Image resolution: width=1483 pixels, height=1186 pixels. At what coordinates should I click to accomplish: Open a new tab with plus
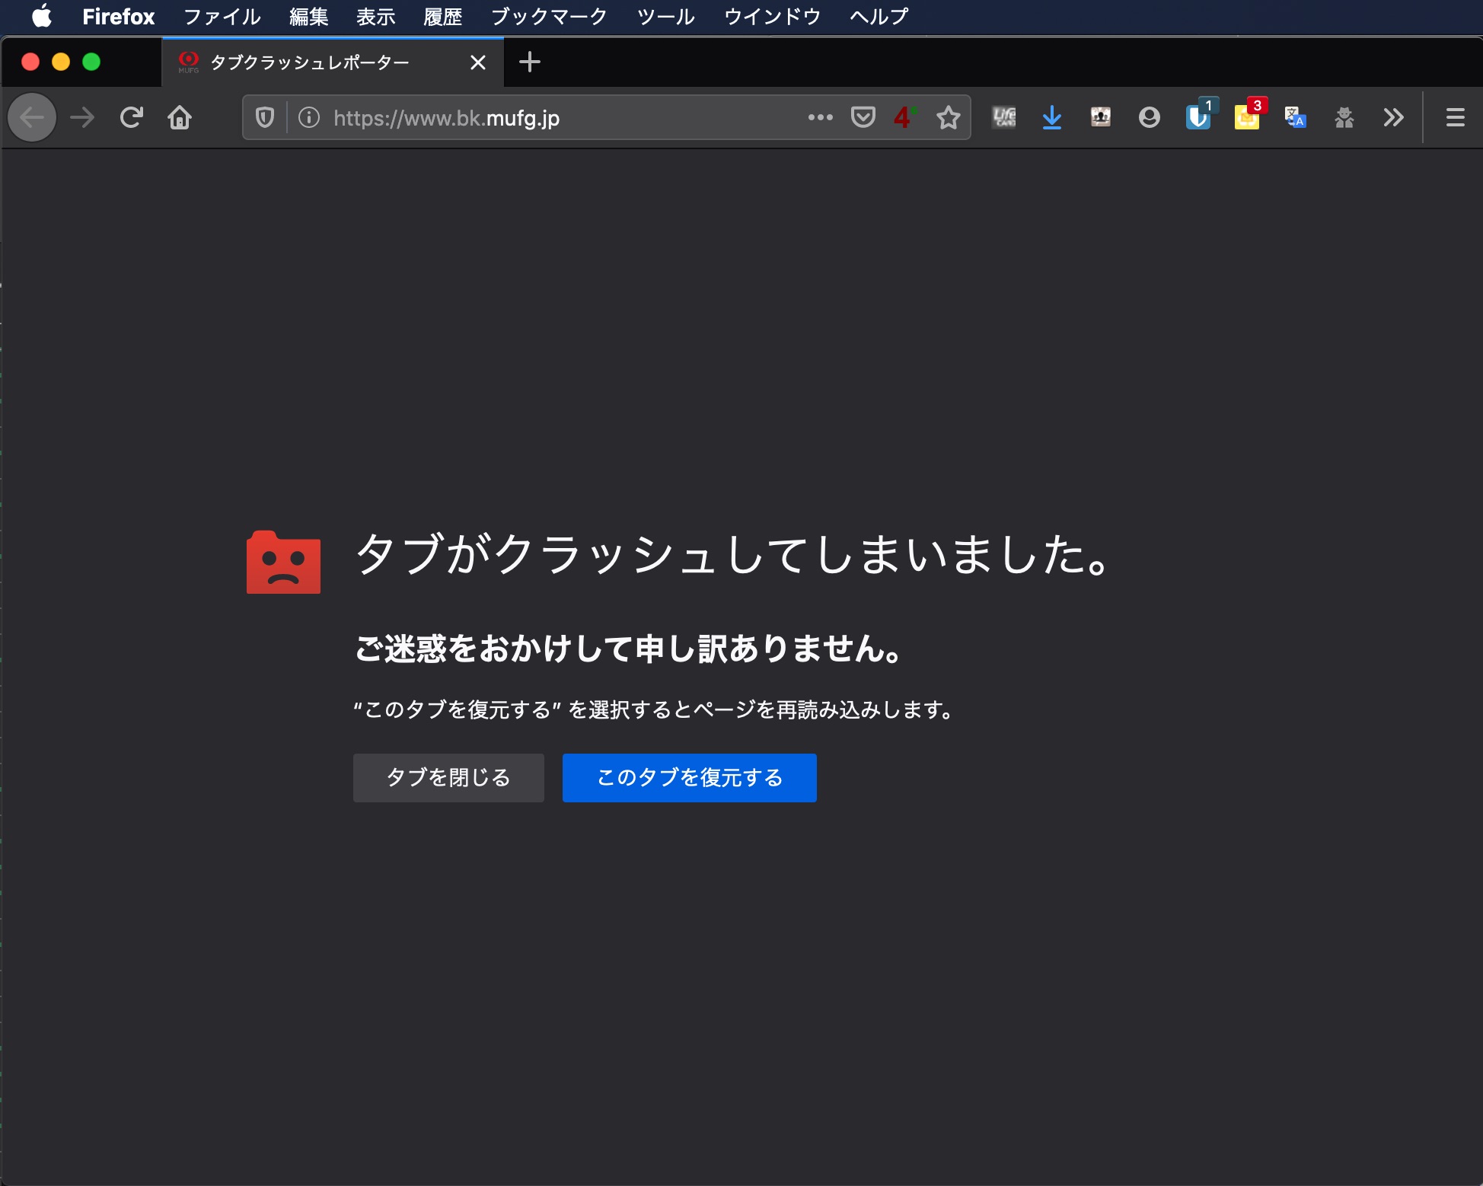(x=530, y=62)
